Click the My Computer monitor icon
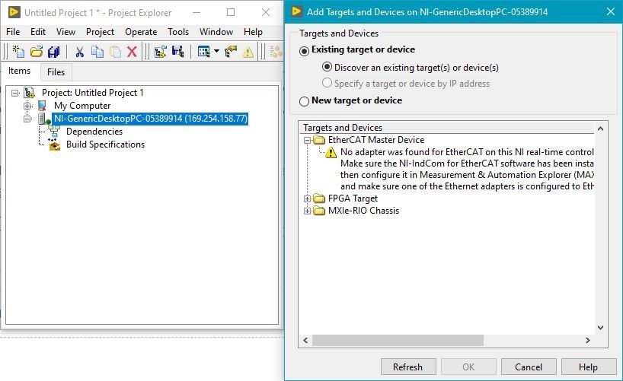Viewport: 623px width, 381px height. (x=42, y=106)
